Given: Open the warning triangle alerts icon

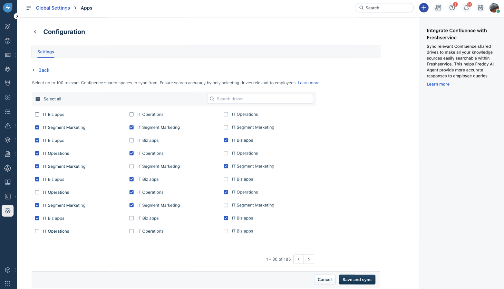Looking at the screenshot, I should (x=8, y=126).
